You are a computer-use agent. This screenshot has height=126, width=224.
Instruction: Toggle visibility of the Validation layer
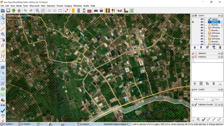[x=202, y=19]
